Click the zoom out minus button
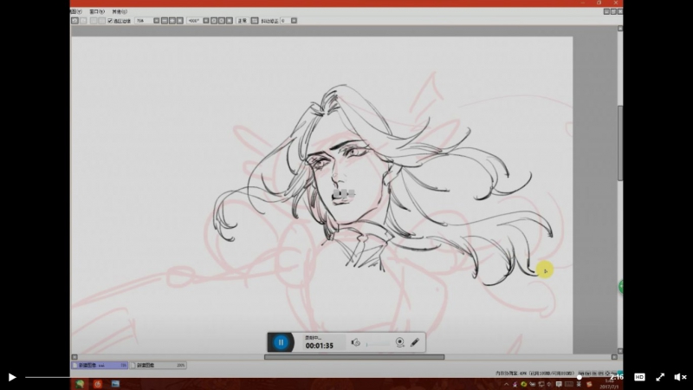Viewport: 693px width, 390px height. tap(165, 21)
